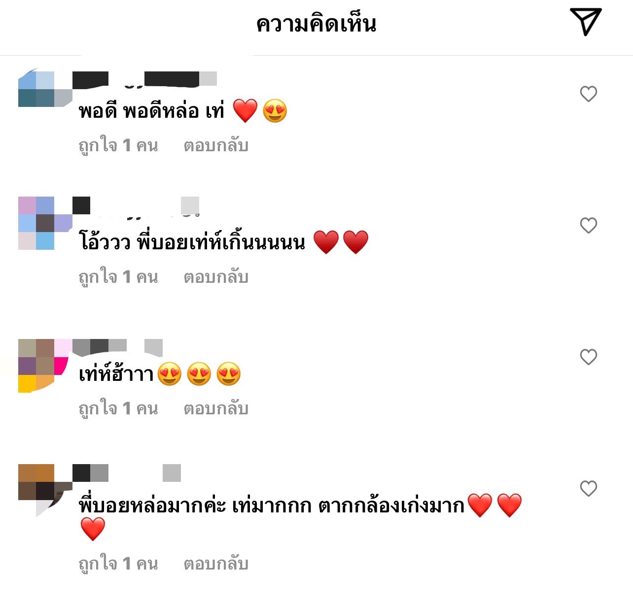This screenshot has width=633, height=607.
Task: View likes on 'พอดี พอดีหล่อ เท่' comment
Action: [118, 146]
